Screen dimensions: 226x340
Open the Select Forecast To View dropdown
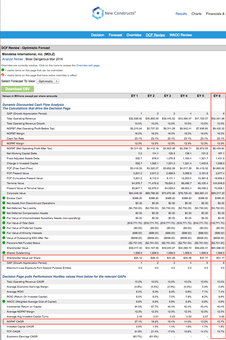click(x=48, y=81)
